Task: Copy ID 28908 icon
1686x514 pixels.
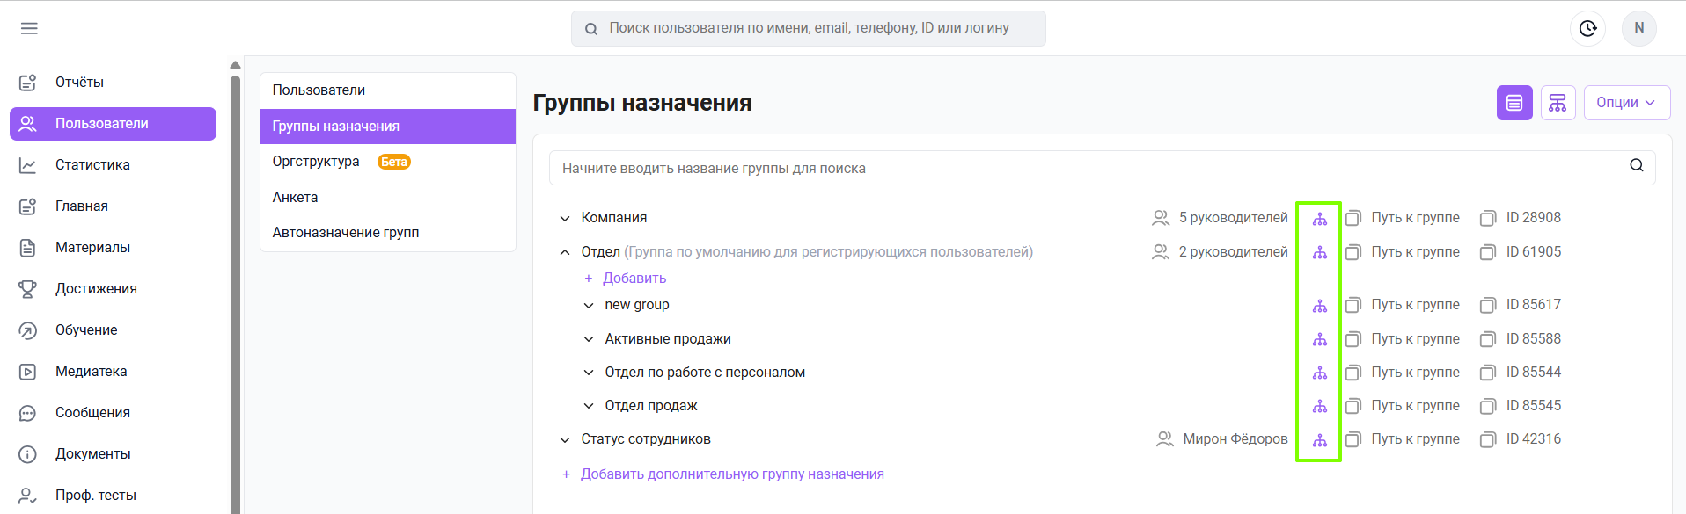Action: click(1487, 218)
